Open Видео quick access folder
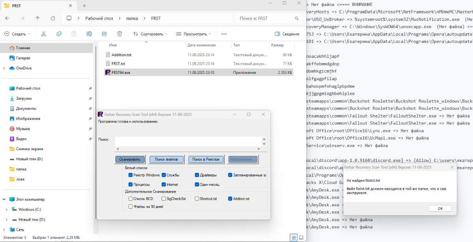 click(x=21, y=139)
